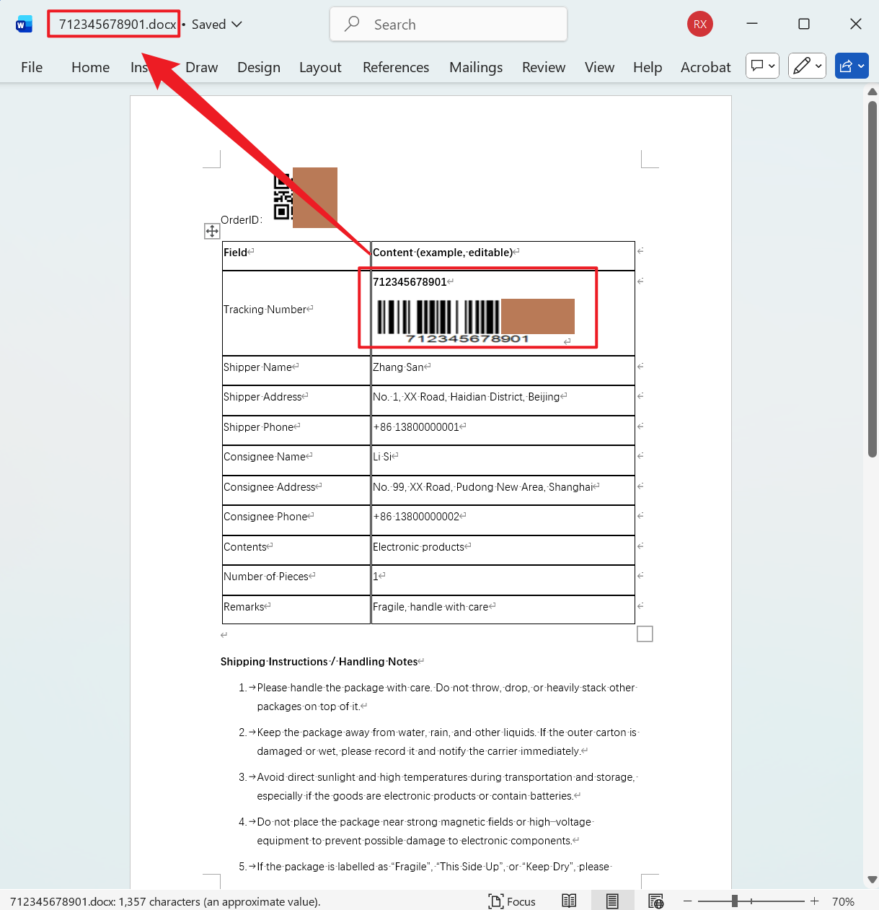Zoom out using the minus button
The width and height of the screenshot is (879, 910).
(686, 901)
